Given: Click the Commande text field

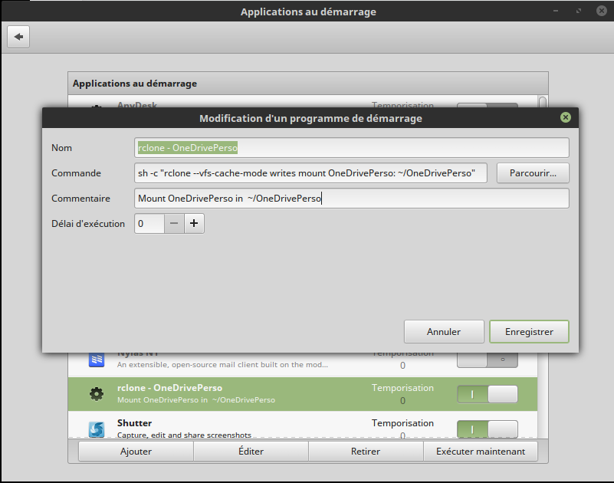Looking at the screenshot, I should click(312, 173).
